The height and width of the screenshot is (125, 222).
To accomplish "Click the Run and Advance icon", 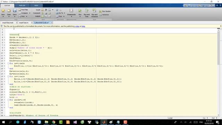I will (x=94, y=10).
